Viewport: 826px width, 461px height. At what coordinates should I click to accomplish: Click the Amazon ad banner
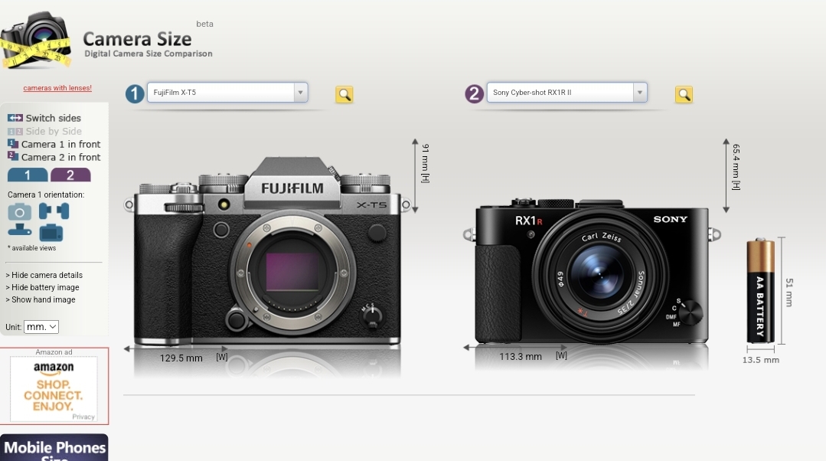(x=54, y=389)
